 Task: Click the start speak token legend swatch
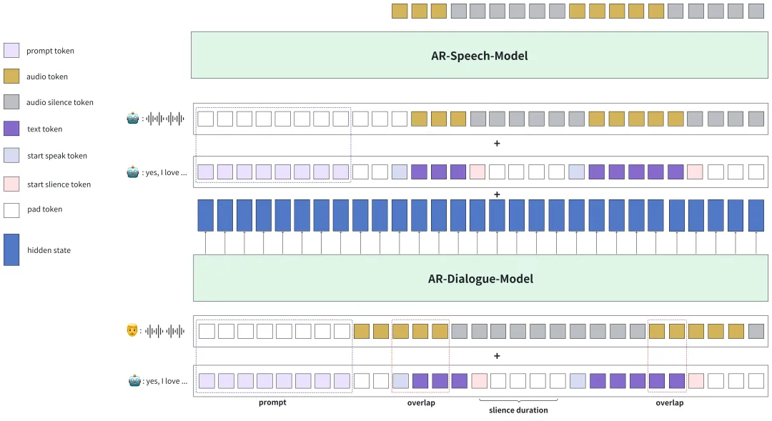(11, 156)
